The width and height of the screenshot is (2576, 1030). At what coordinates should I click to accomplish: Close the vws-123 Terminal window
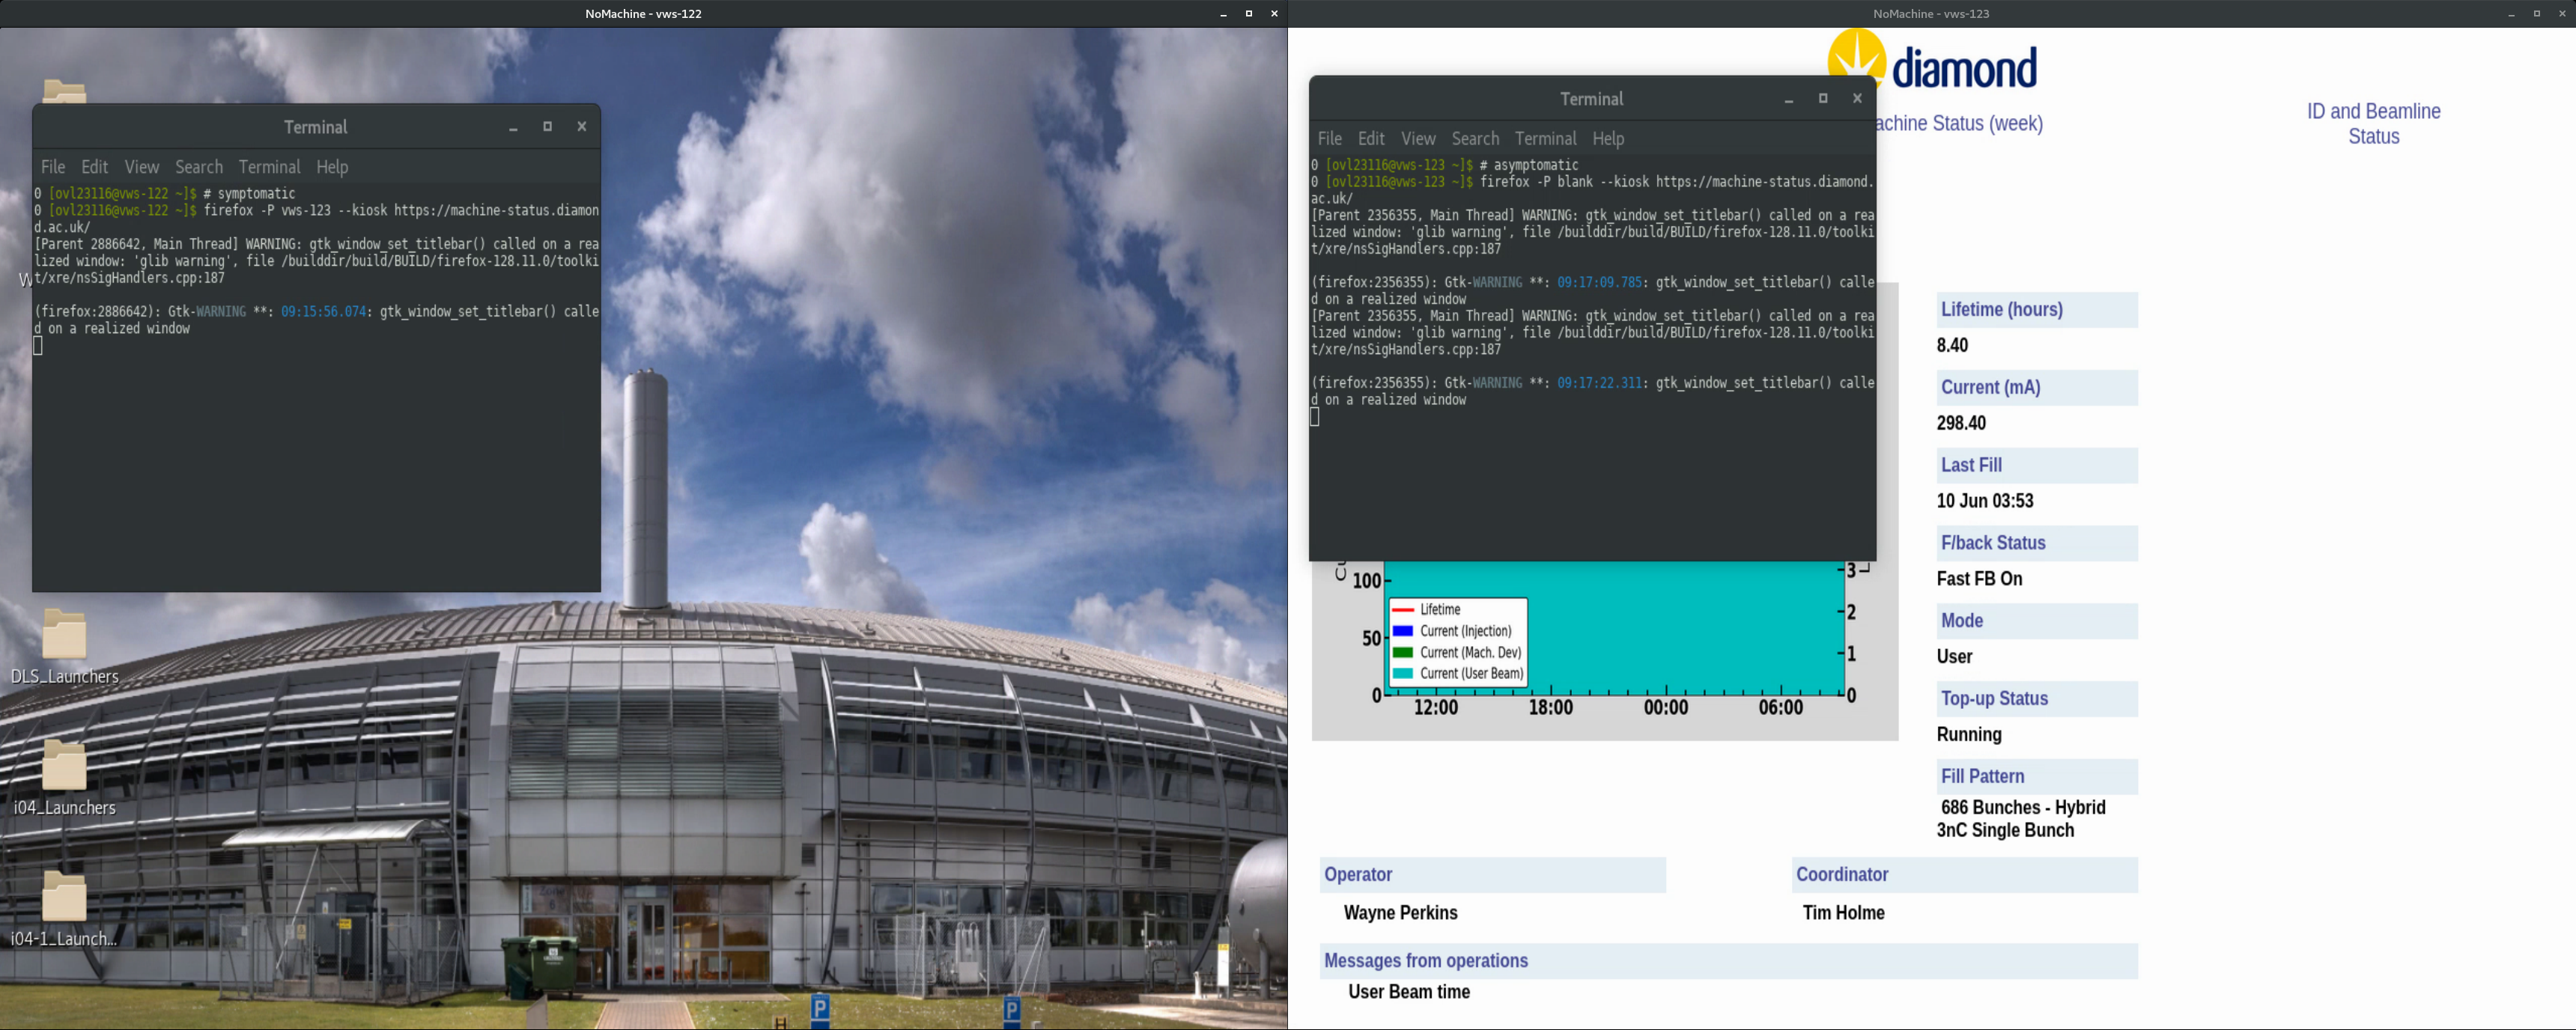pyautogui.click(x=1857, y=99)
